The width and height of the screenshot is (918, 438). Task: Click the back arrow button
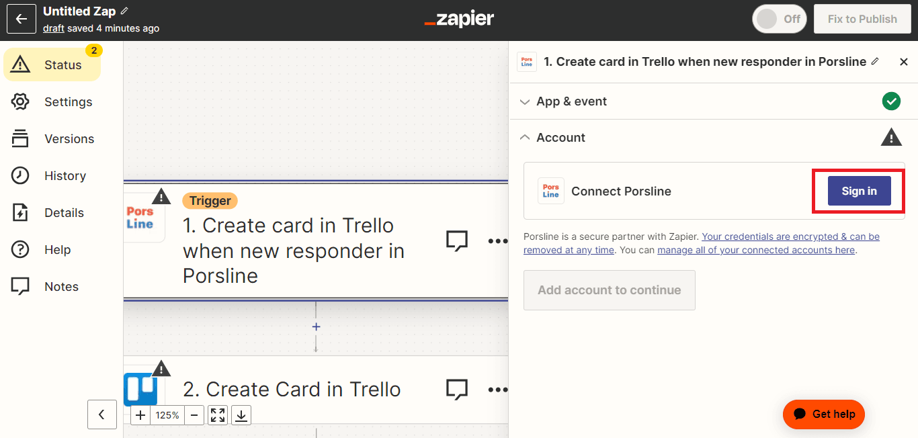pos(21,19)
